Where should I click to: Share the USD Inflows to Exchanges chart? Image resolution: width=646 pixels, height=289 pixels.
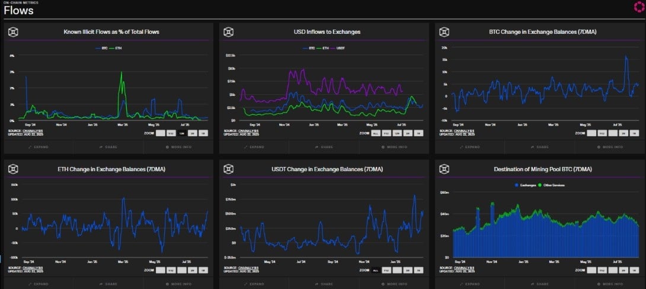324,147
